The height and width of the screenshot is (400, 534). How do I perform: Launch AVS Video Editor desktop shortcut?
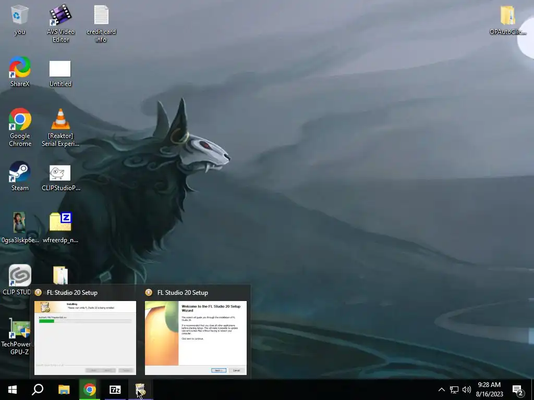[60, 23]
